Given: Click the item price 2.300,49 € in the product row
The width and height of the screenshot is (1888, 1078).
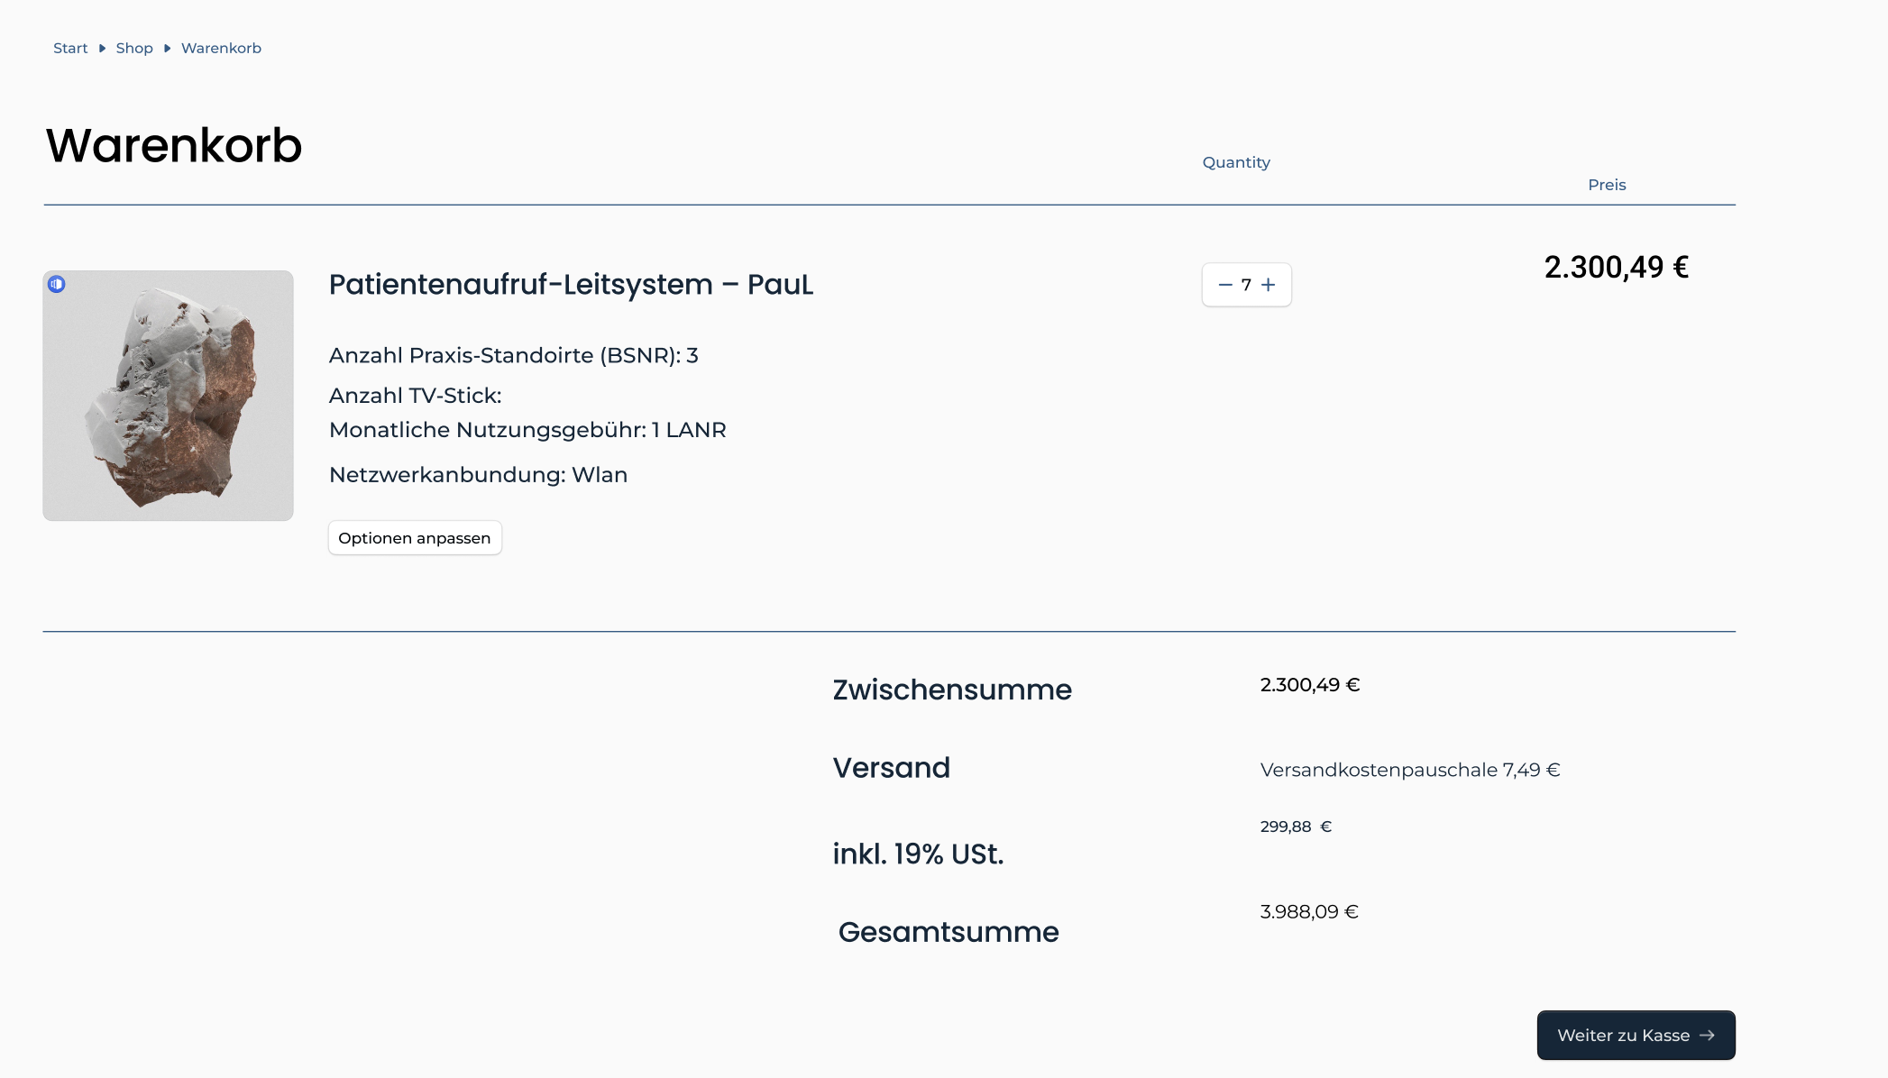Looking at the screenshot, I should coord(1616,268).
